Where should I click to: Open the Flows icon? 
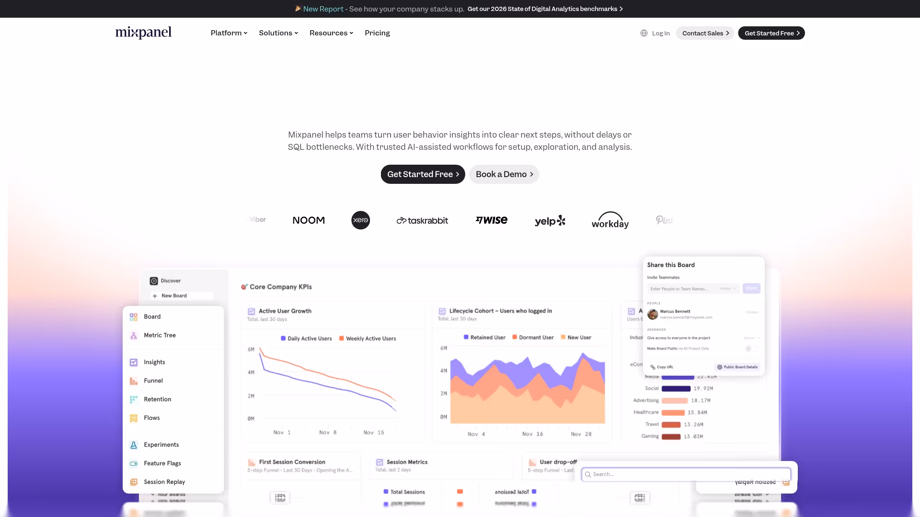point(133,418)
